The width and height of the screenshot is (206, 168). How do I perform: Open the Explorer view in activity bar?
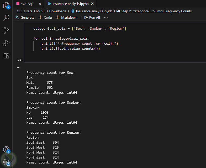[6, 6]
